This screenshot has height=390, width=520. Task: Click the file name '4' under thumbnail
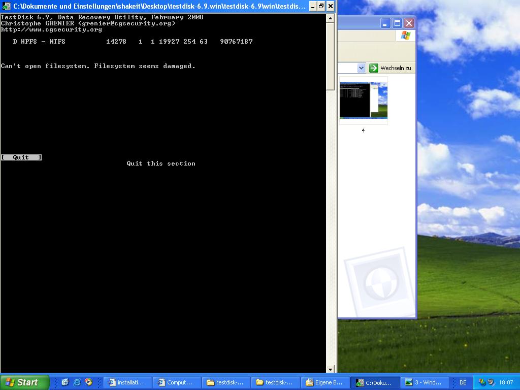coord(363,131)
